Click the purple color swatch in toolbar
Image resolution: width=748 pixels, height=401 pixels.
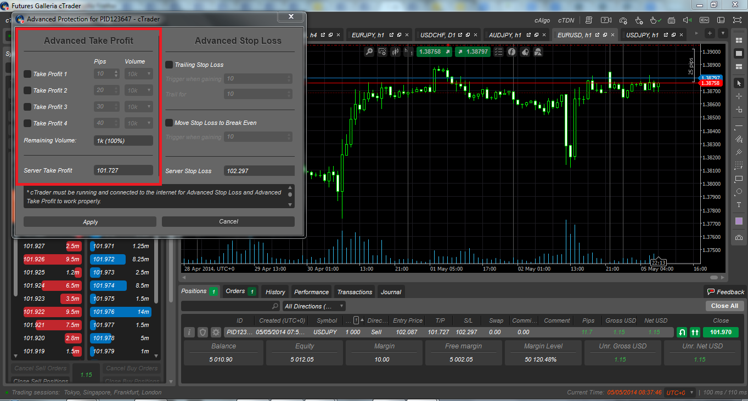(x=739, y=221)
